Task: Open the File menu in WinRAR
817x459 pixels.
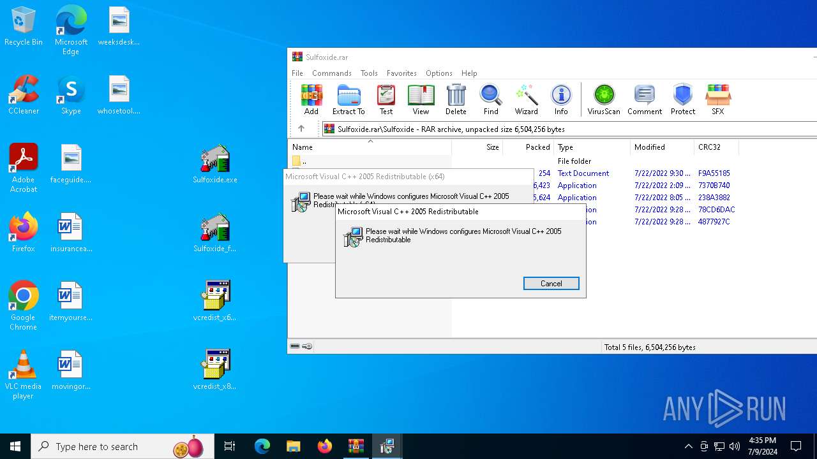Action: (x=297, y=73)
